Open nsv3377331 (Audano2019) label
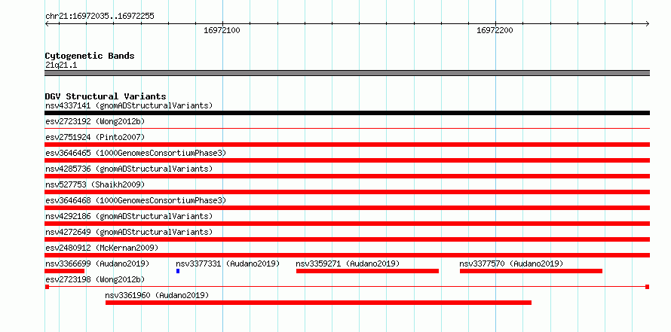This screenshot has height=332, width=671. pos(228,263)
